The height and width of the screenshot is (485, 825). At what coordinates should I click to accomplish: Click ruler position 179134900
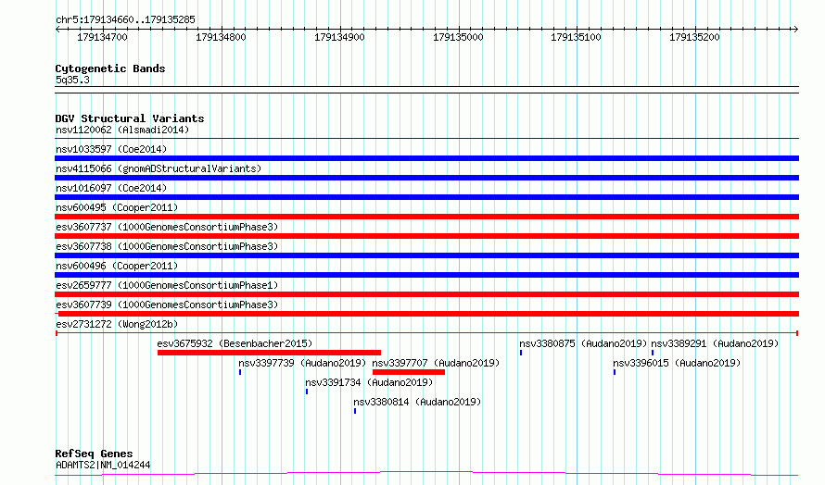339,37
